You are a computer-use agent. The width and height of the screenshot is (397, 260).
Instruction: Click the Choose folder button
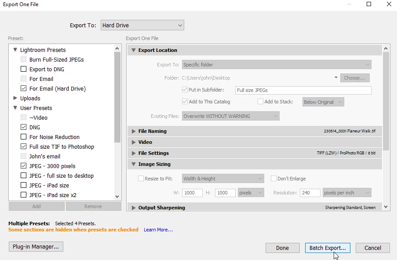click(x=355, y=78)
